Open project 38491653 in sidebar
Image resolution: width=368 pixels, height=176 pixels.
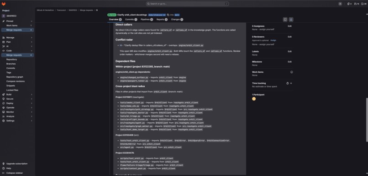click(18, 16)
